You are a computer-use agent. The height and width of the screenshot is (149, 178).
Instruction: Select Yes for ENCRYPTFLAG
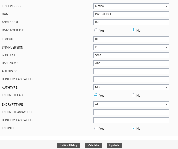pyautogui.click(x=96, y=95)
